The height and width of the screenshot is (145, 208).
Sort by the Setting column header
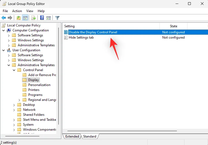(111, 26)
